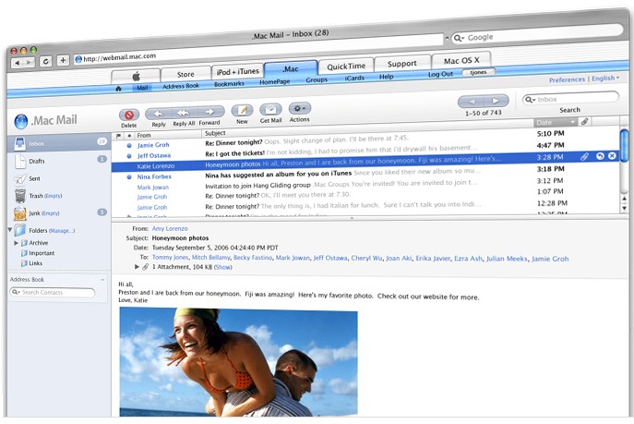Open the Preferences link

pyautogui.click(x=567, y=79)
